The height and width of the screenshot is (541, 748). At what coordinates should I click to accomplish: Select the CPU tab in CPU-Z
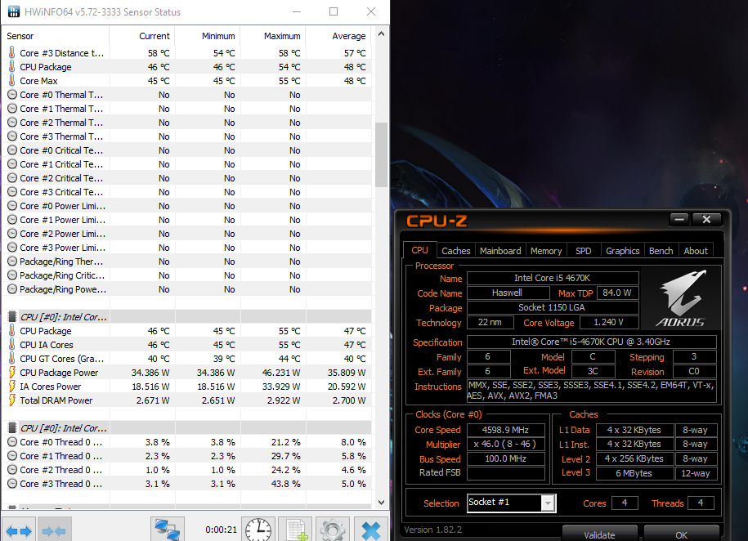pos(420,250)
